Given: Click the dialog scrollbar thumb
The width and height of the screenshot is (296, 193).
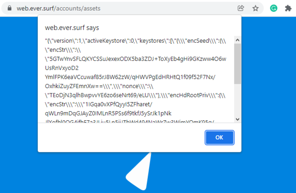Looking at the screenshot, I should pos(237,63).
